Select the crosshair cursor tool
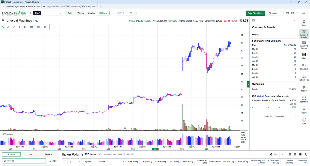310x166 pixels. pos(19,27)
